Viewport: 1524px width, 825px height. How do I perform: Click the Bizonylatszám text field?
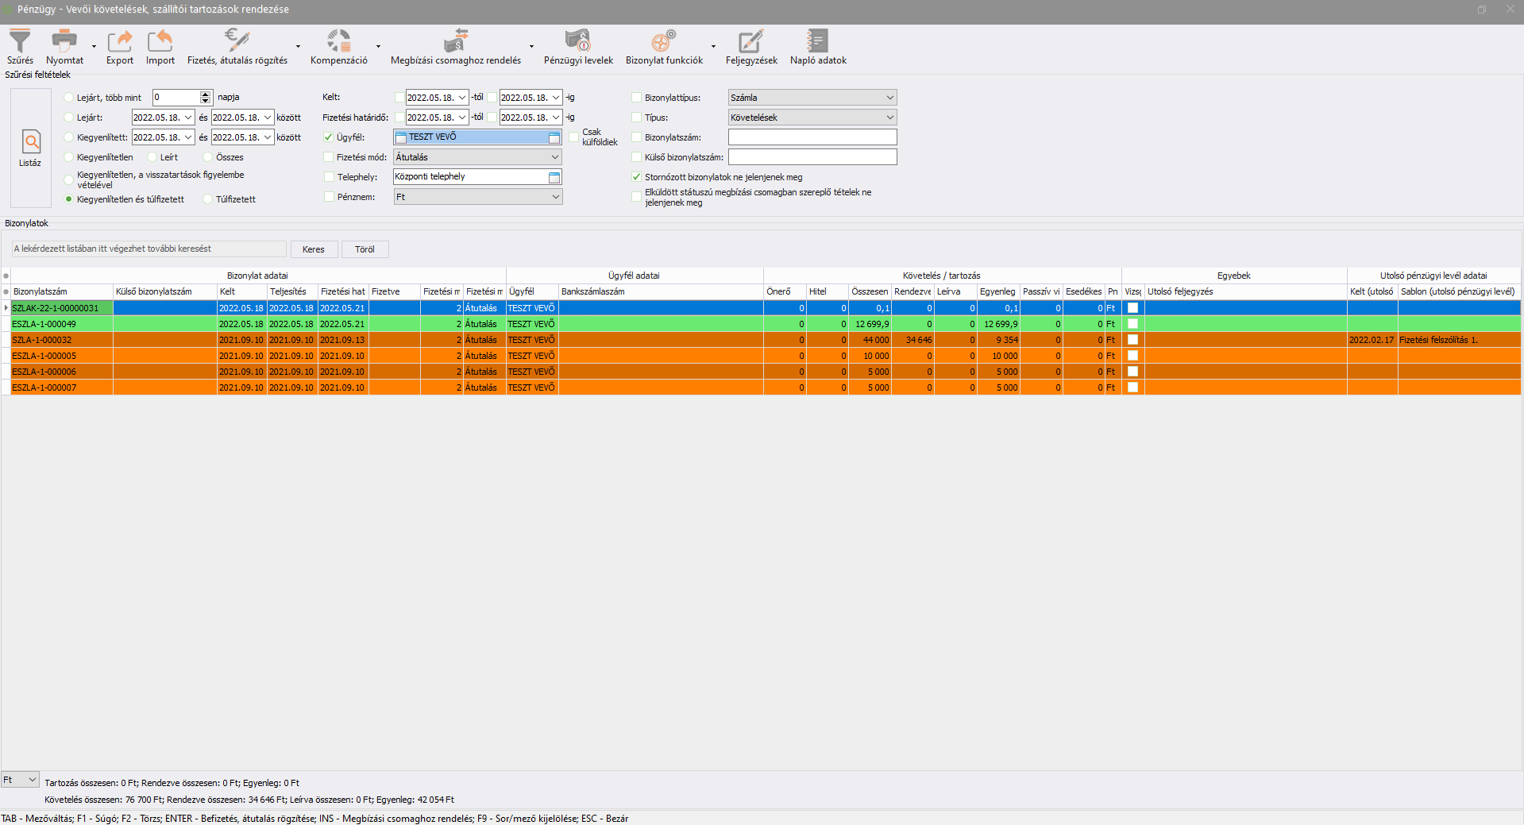pos(812,137)
